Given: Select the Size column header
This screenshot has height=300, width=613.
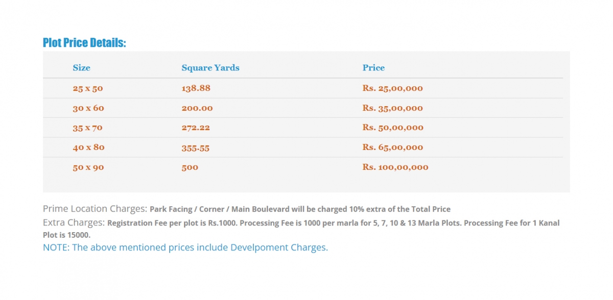Looking at the screenshot, I should (x=81, y=68).
